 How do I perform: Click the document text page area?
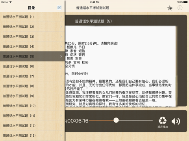click(x=120, y=66)
